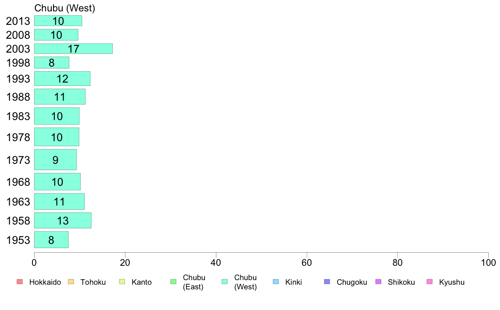Click the Kanto yellow-green legend swatch

click(x=122, y=282)
